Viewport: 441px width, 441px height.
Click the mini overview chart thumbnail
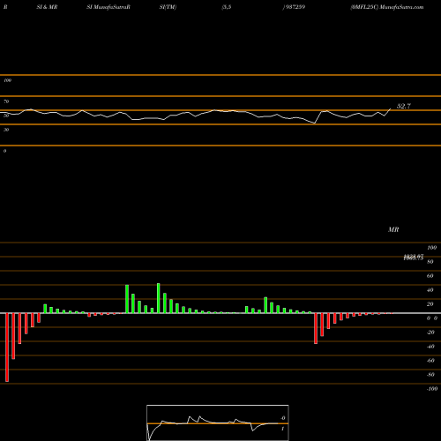pos(218,422)
